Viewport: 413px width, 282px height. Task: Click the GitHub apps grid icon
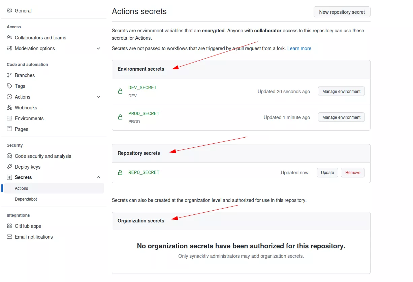pos(9,226)
